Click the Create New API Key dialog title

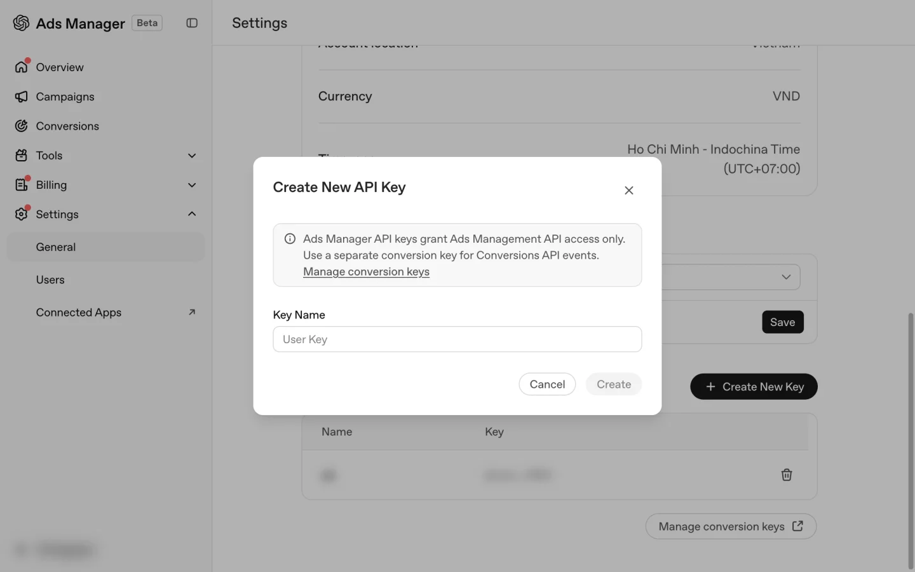pos(339,187)
